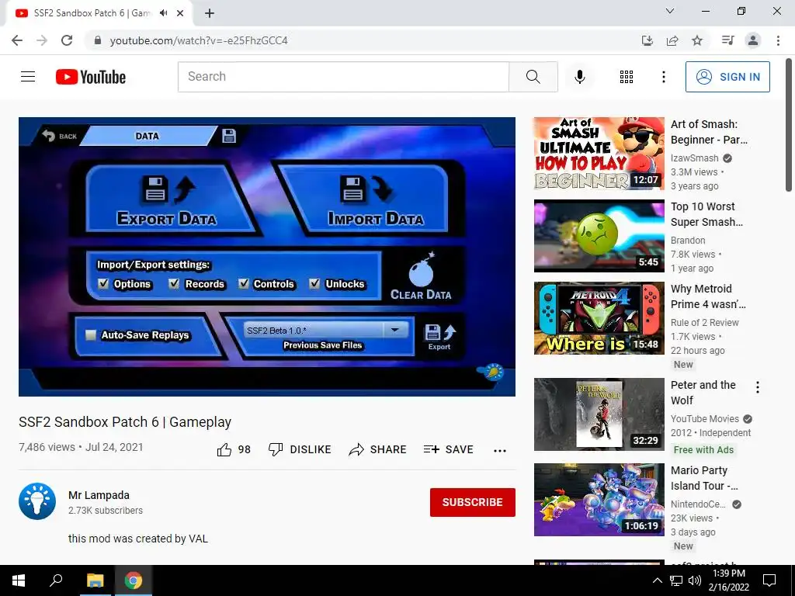Viewport: 795px width, 596px height.
Task: Open Mario Party Island Tour thumbnail
Action: [x=599, y=500]
